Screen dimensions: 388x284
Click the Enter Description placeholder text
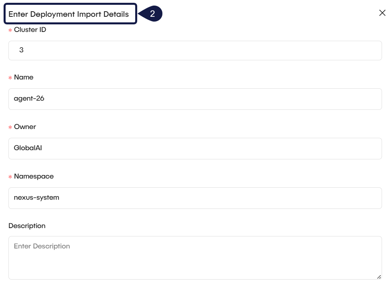42,246
